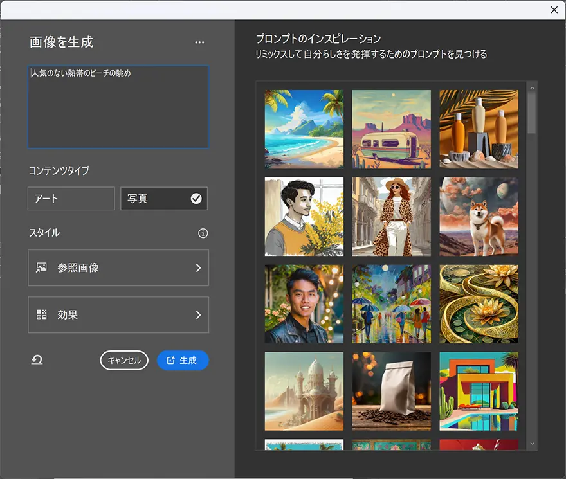Screen dimensions: 566x479
Task: Expand the 効果 section chevron
Action: tap(198, 315)
